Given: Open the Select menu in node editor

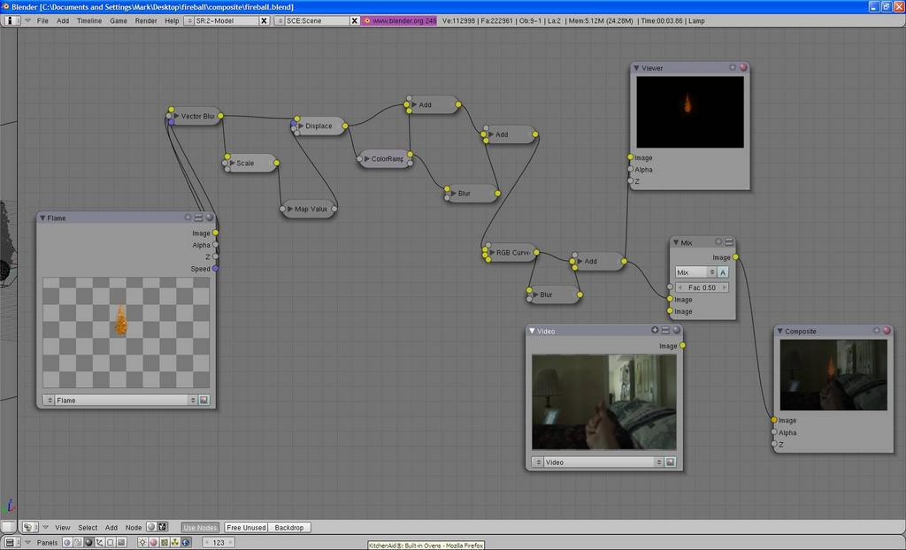Looking at the screenshot, I should (88, 528).
